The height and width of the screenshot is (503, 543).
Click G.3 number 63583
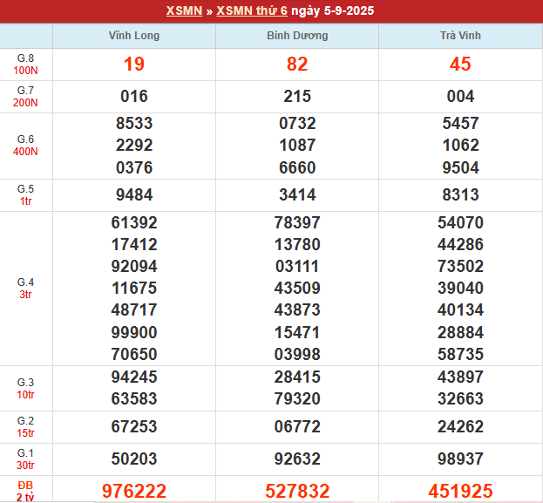pos(134,398)
